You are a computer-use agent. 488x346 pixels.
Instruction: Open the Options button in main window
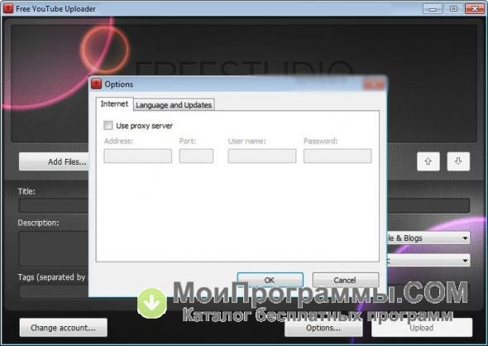[323, 329]
